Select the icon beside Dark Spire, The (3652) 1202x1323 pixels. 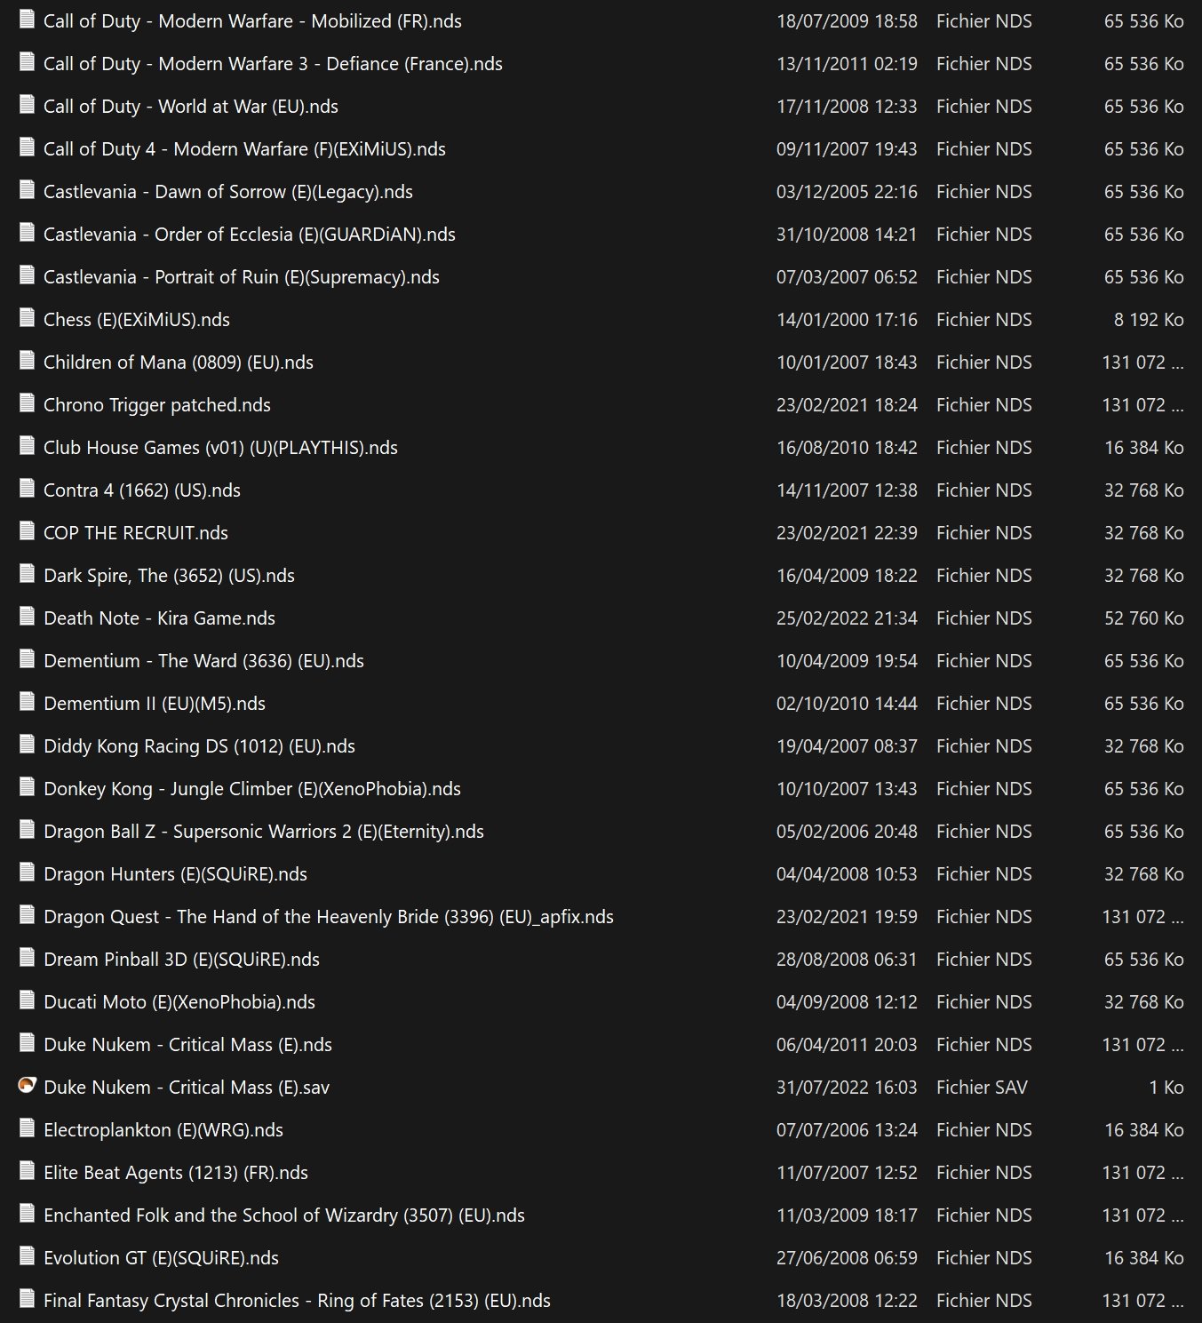click(x=27, y=574)
